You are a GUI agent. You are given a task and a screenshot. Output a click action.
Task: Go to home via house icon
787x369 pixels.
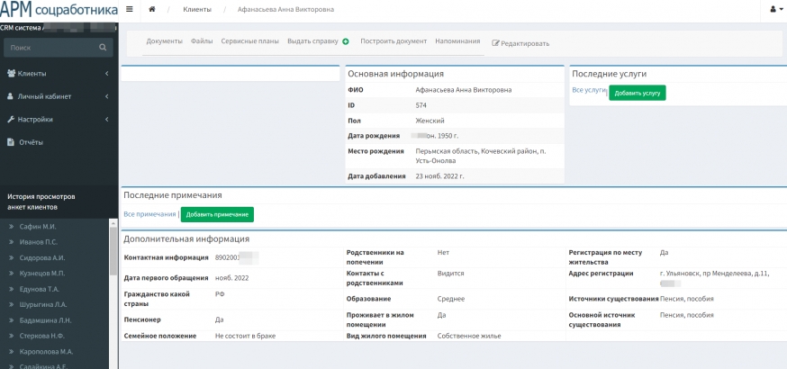click(x=152, y=10)
